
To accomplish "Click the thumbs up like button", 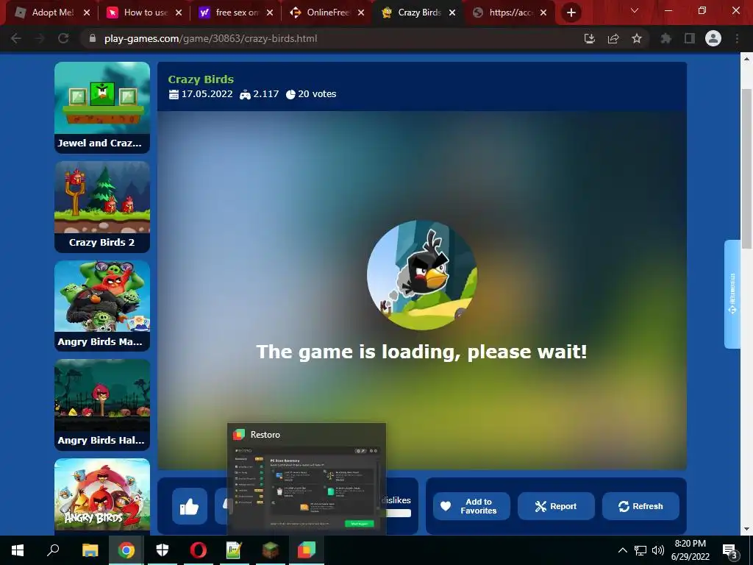I will (190, 506).
